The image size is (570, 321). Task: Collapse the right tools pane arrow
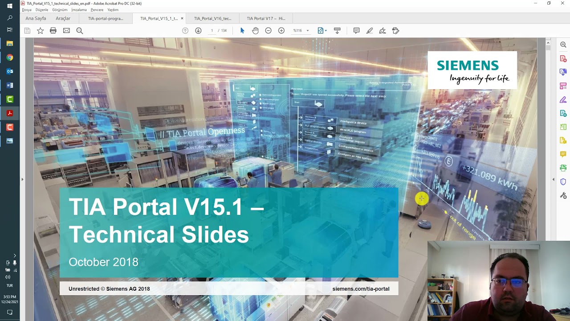pyautogui.click(x=554, y=179)
